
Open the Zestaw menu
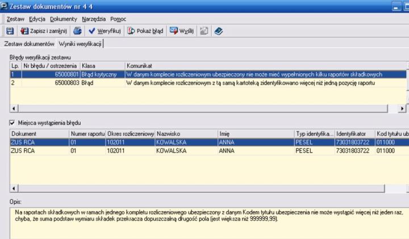point(15,19)
